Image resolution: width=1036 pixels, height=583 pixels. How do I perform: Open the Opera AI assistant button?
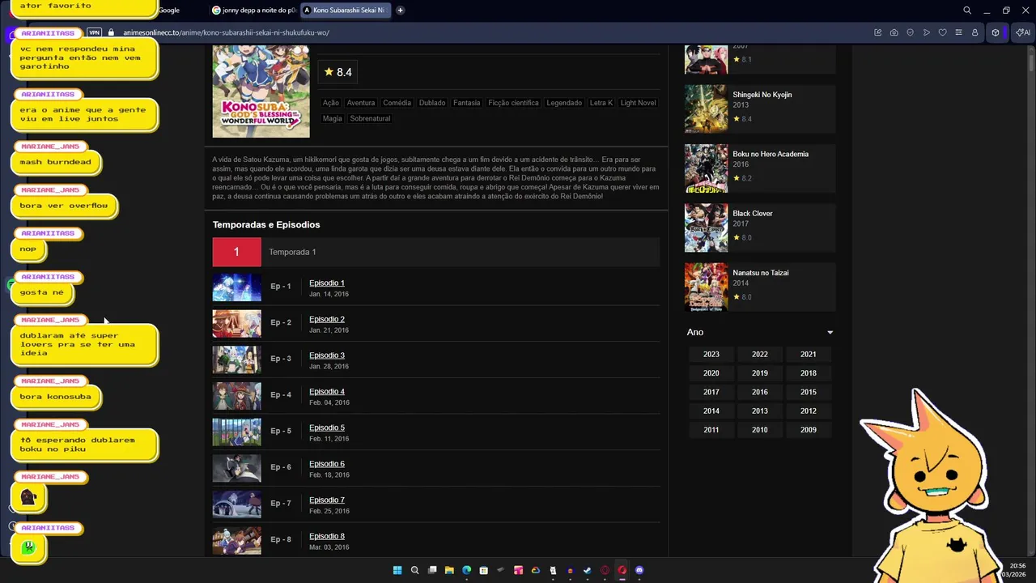coord(1023,32)
